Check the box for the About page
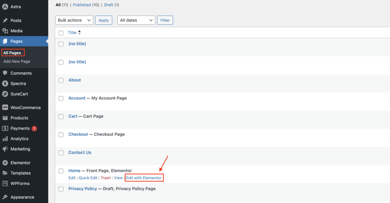The height and width of the screenshot is (203, 390). tap(61, 80)
